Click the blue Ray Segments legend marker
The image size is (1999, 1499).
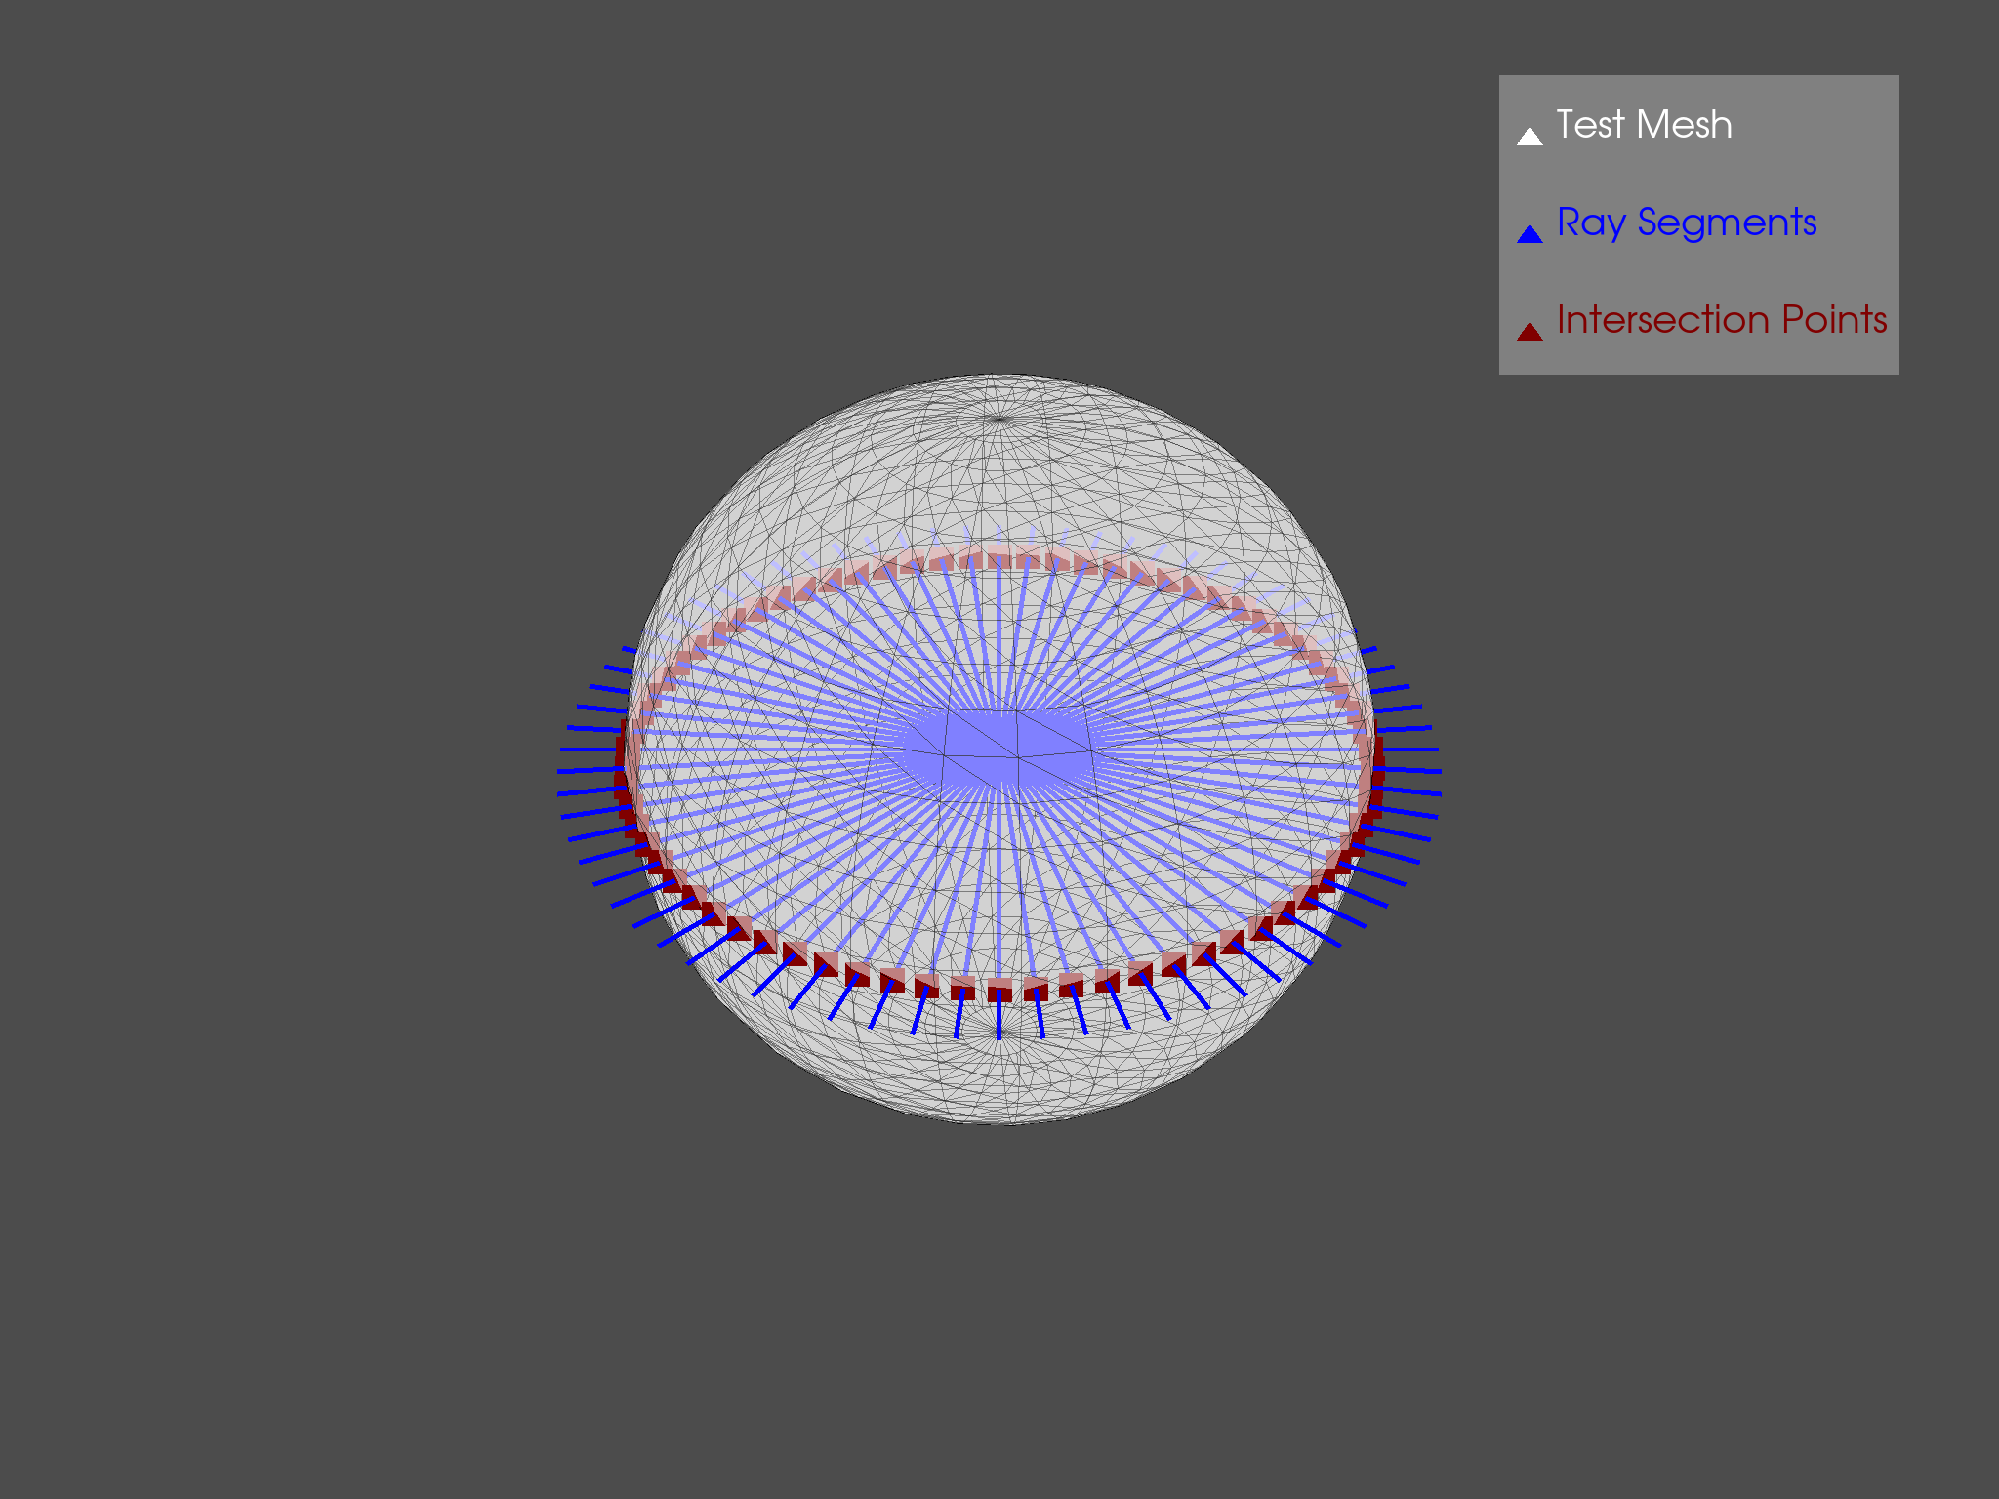tap(1530, 231)
